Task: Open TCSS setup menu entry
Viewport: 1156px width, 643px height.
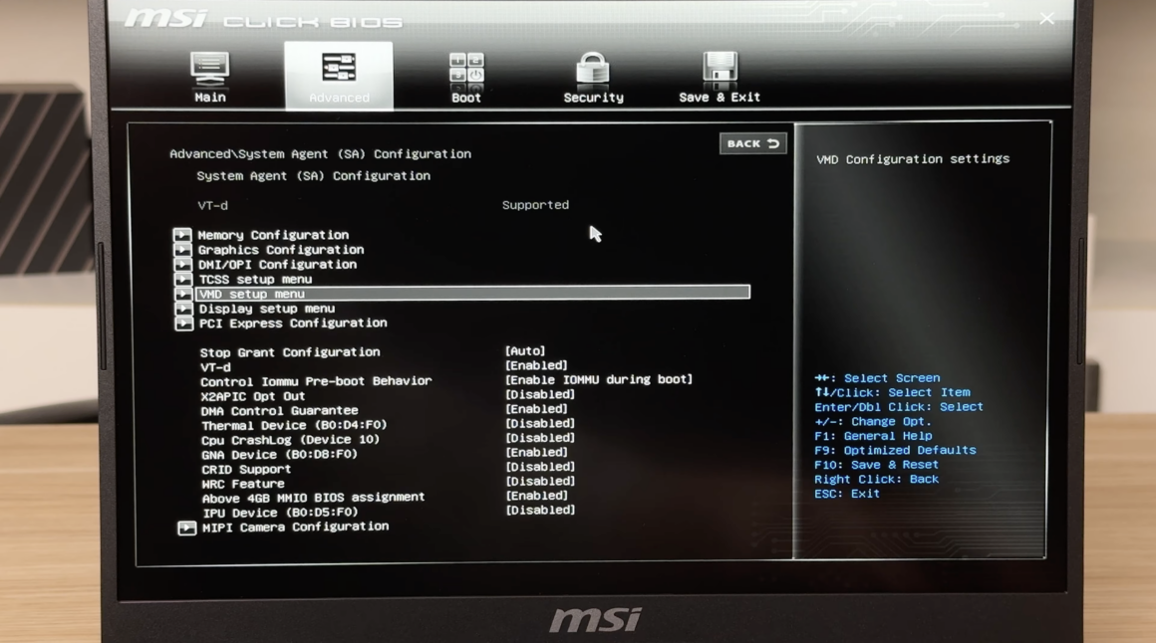Action: tap(255, 279)
